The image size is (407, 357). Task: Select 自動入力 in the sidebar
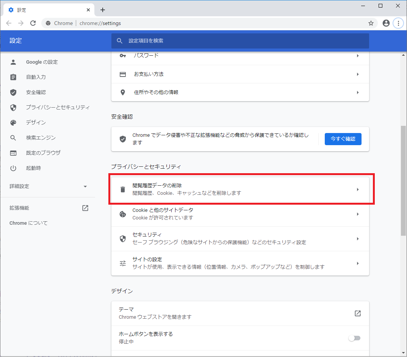[x=36, y=77]
